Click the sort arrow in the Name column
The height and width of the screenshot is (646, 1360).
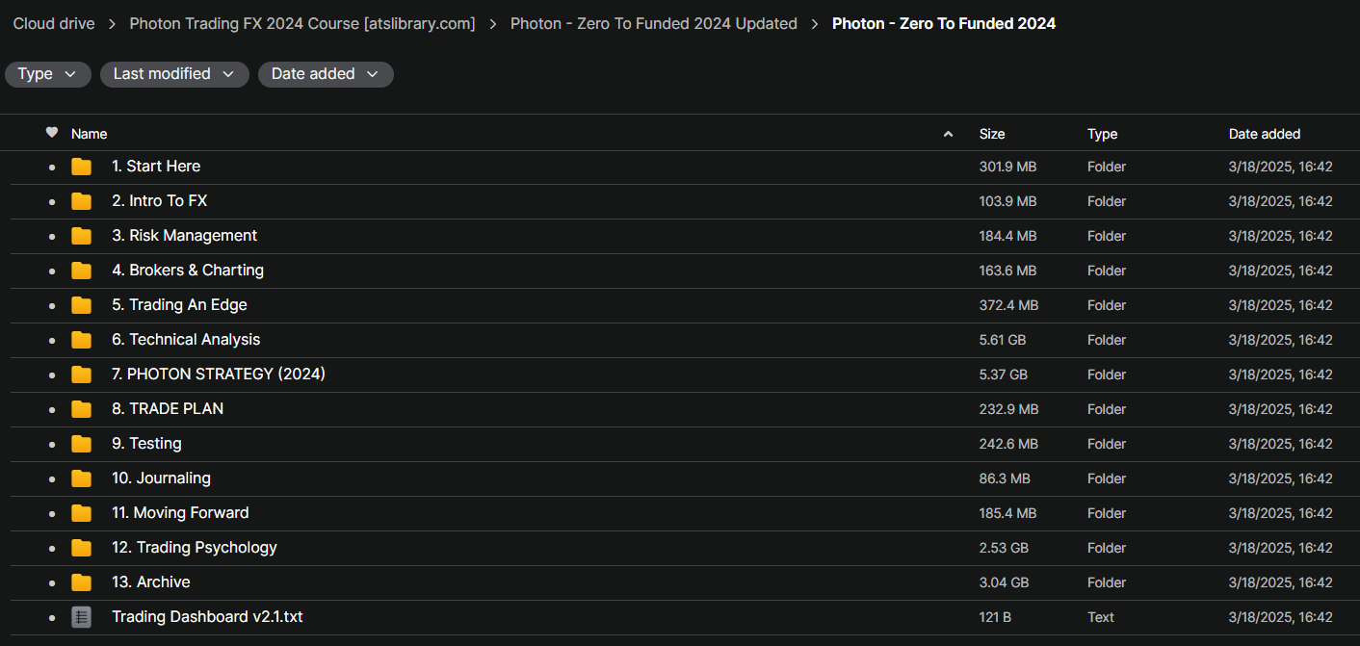pyautogui.click(x=948, y=134)
